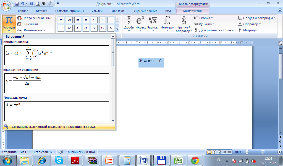The image size is (283, 166).
Task: Open Print Preview from Quick Access toolbar
Action: click(38, 3)
